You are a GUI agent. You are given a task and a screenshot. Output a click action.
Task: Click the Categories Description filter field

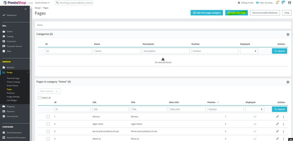pyautogui.click(x=166, y=51)
